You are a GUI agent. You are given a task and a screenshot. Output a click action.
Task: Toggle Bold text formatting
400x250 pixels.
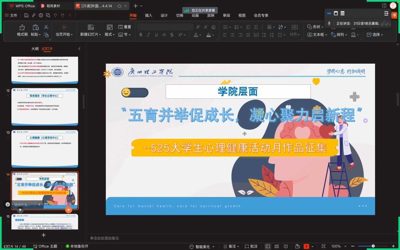(x=141, y=35)
